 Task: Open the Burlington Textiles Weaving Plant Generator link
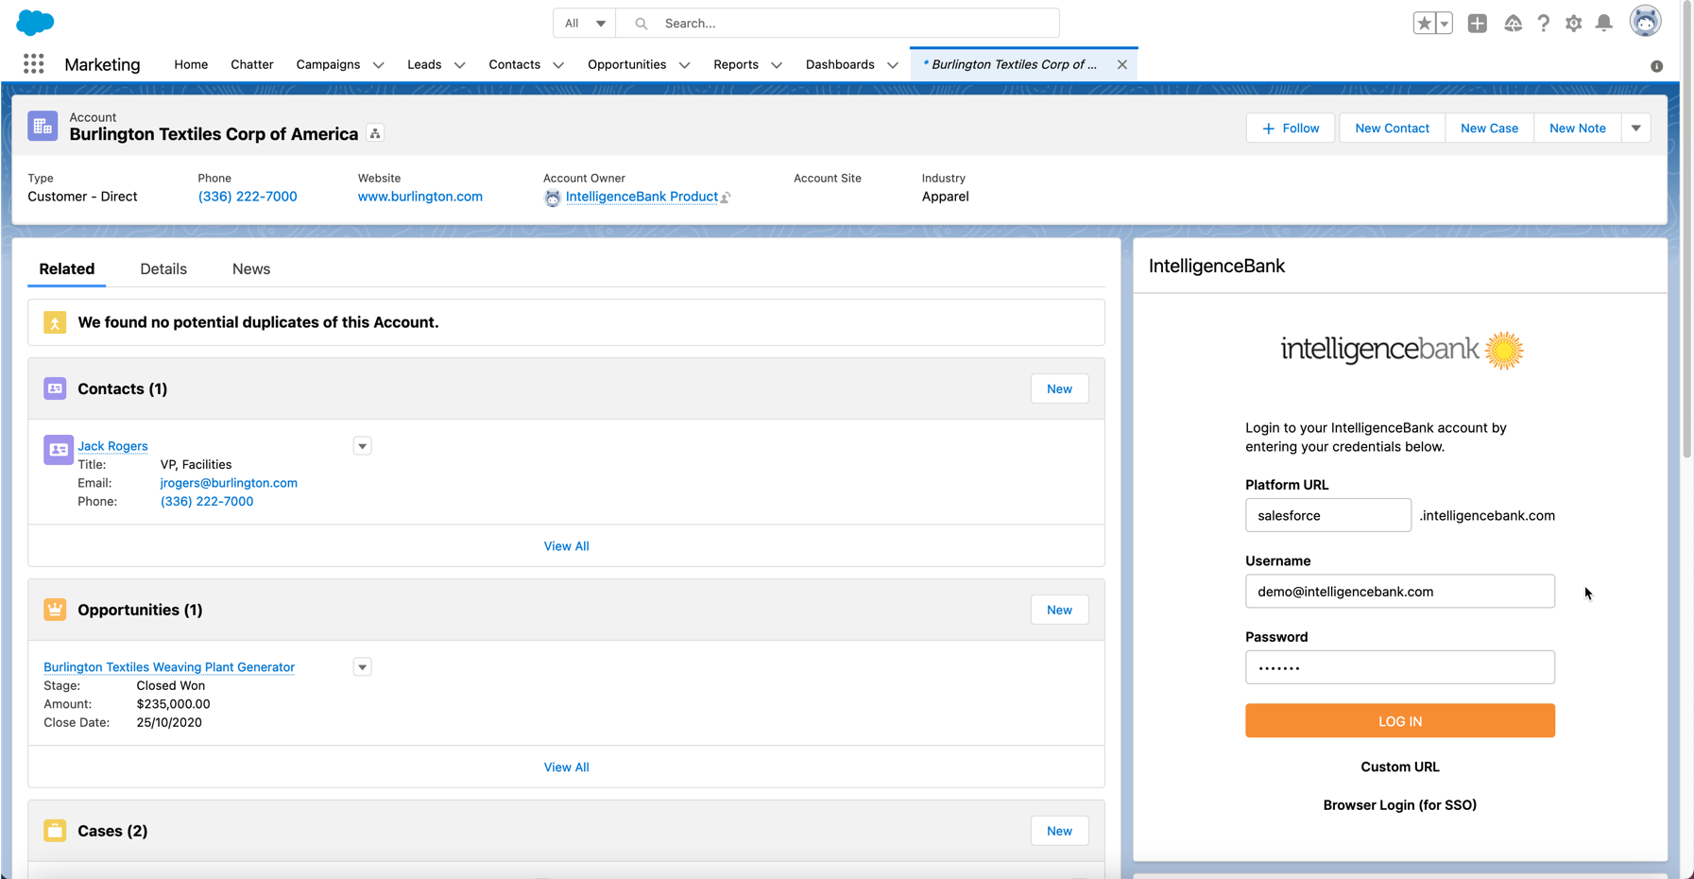(x=169, y=667)
